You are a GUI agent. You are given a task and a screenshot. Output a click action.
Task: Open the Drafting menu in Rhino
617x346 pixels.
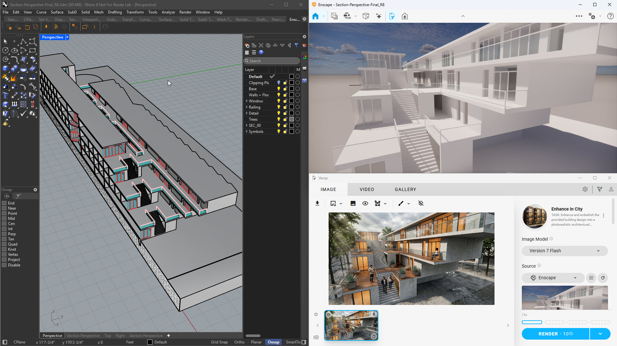pos(115,12)
